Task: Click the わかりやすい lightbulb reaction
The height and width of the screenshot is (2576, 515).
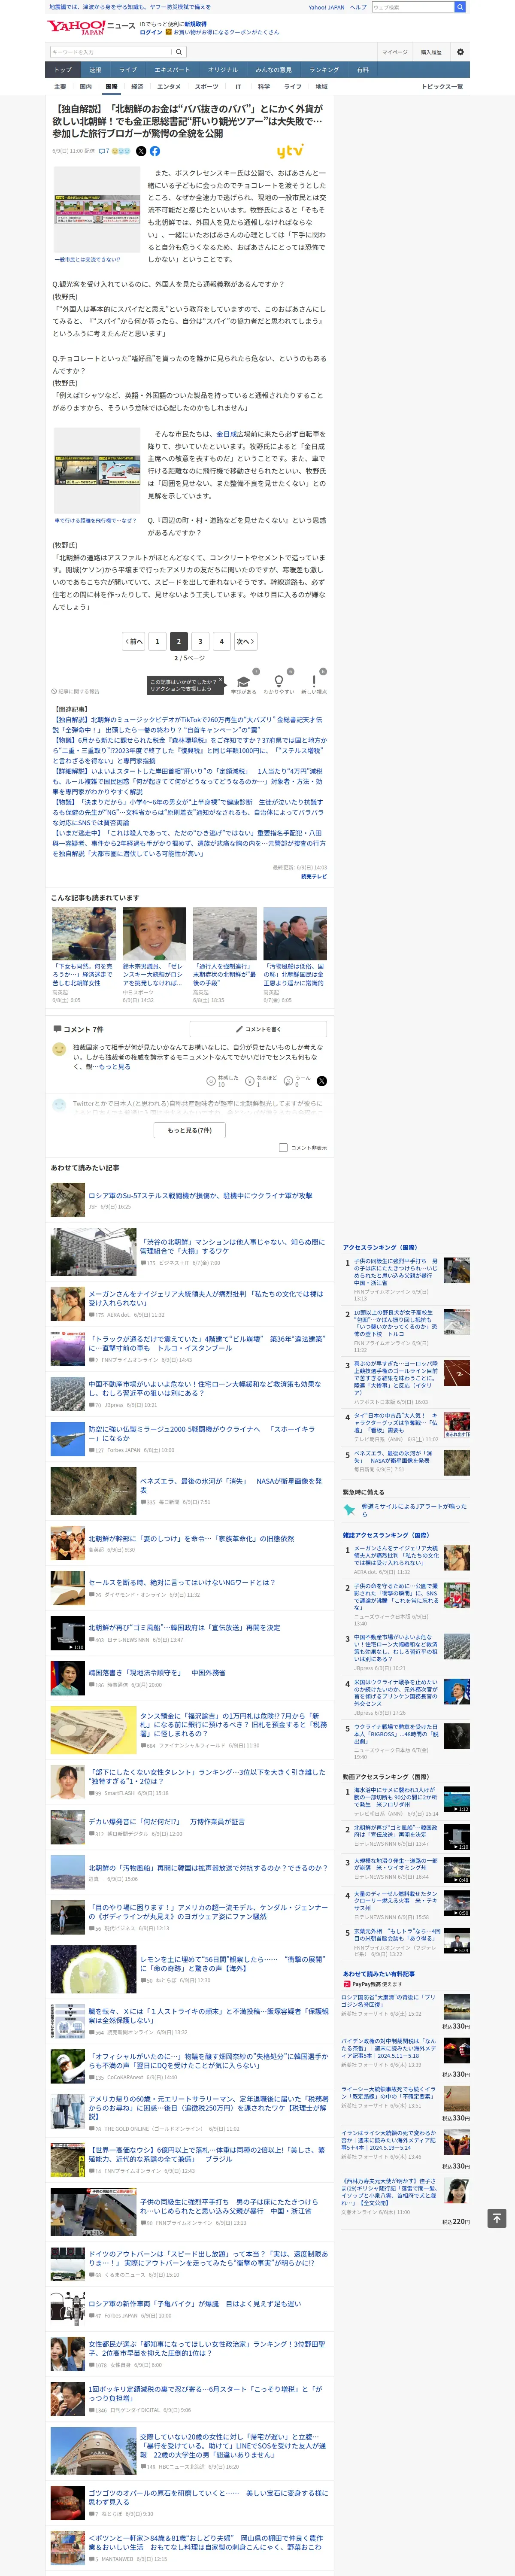Action: coord(279,681)
